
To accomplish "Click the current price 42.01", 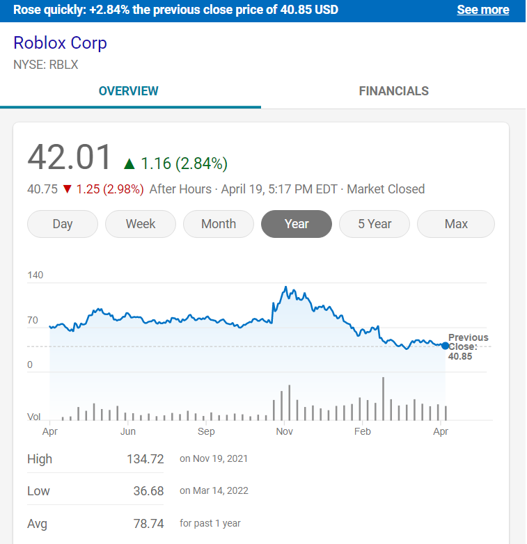I will coord(70,157).
